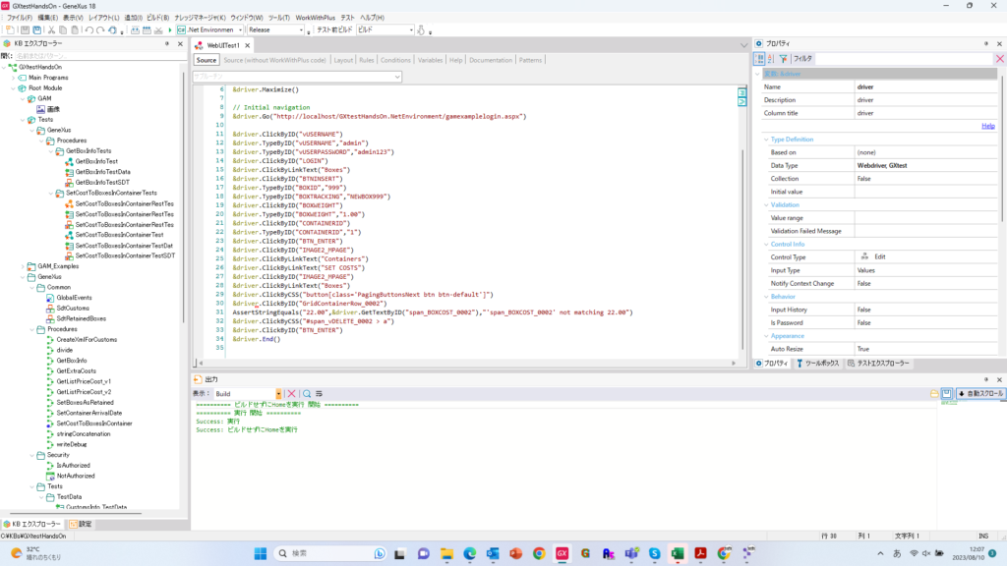Open Excel from the taskbar
The width and height of the screenshot is (1007, 566).
coord(678,554)
